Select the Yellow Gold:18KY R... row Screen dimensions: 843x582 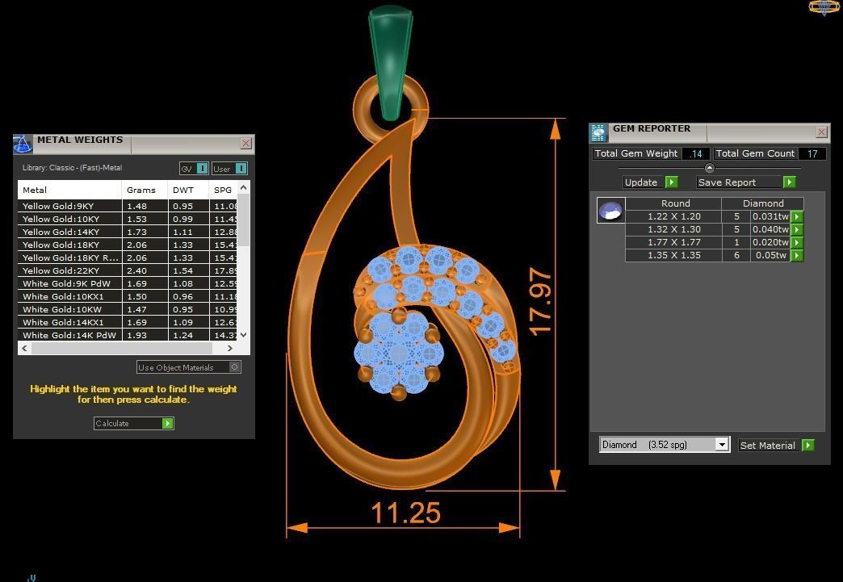click(x=128, y=258)
